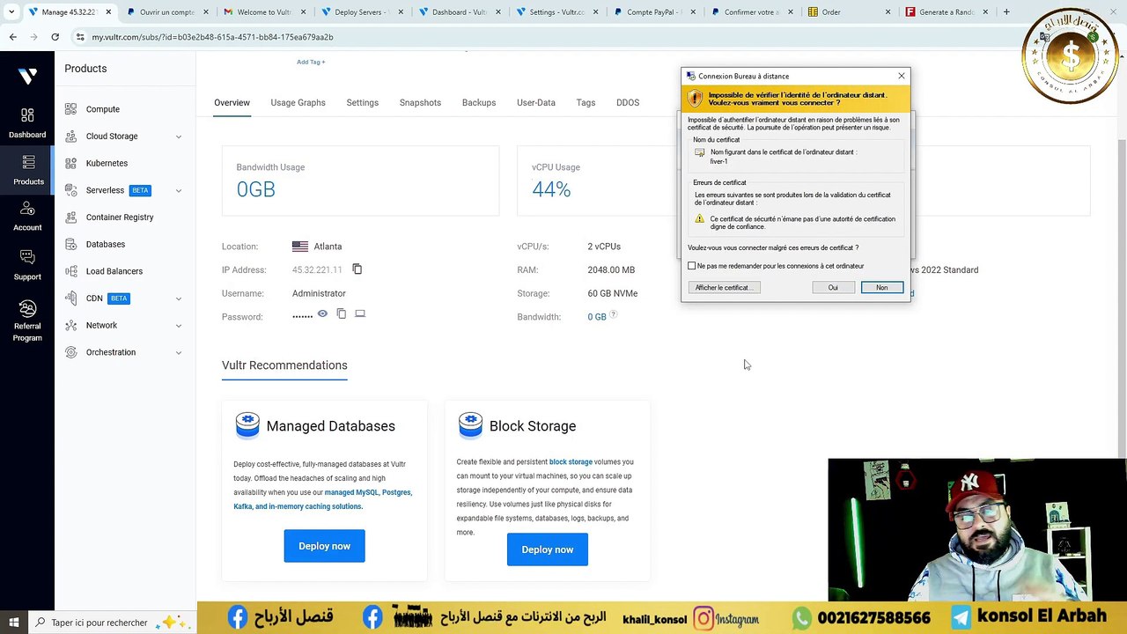Image resolution: width=1127 pixels, height=634 pixels.
Task: Deploy now under Managed Databases
Action: tap(324, 546)
